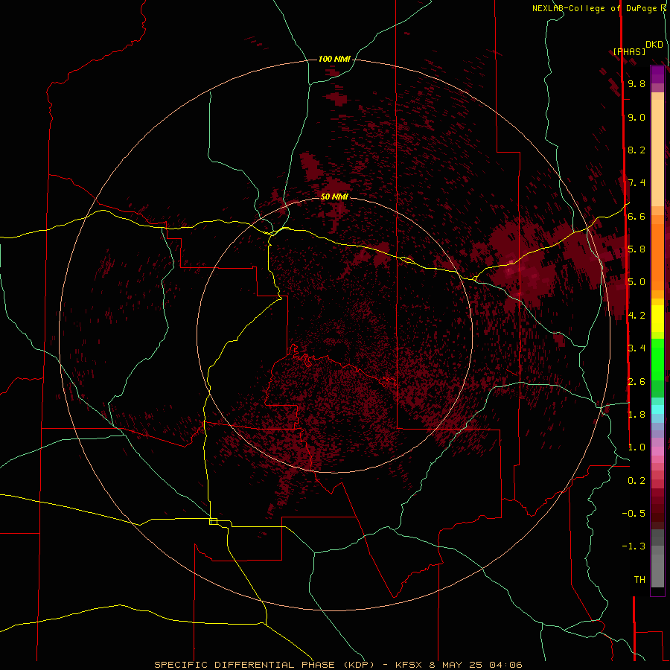Image resolution: width=670 pixels, height=670 pixels.
Task: Click the -0.5 value on the color scale
Action: click(x=634, y=513)
